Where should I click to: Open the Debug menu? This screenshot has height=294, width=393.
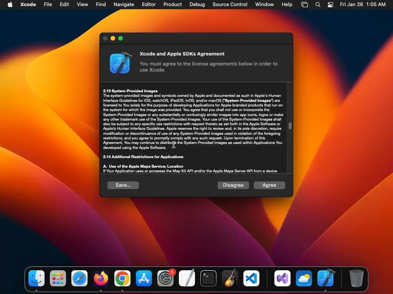coord(197,4)
